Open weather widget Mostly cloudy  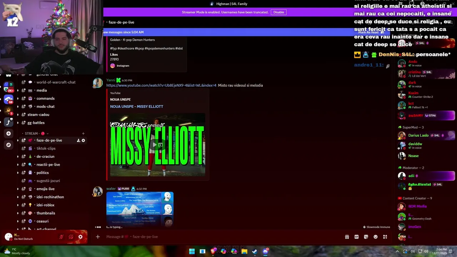(17, 251)
